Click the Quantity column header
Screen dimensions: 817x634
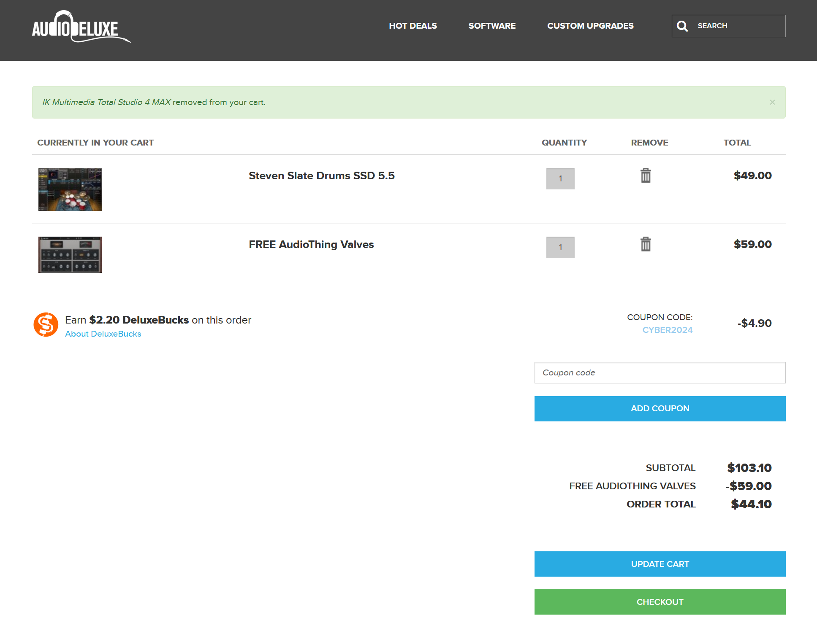tap(564, 143)
